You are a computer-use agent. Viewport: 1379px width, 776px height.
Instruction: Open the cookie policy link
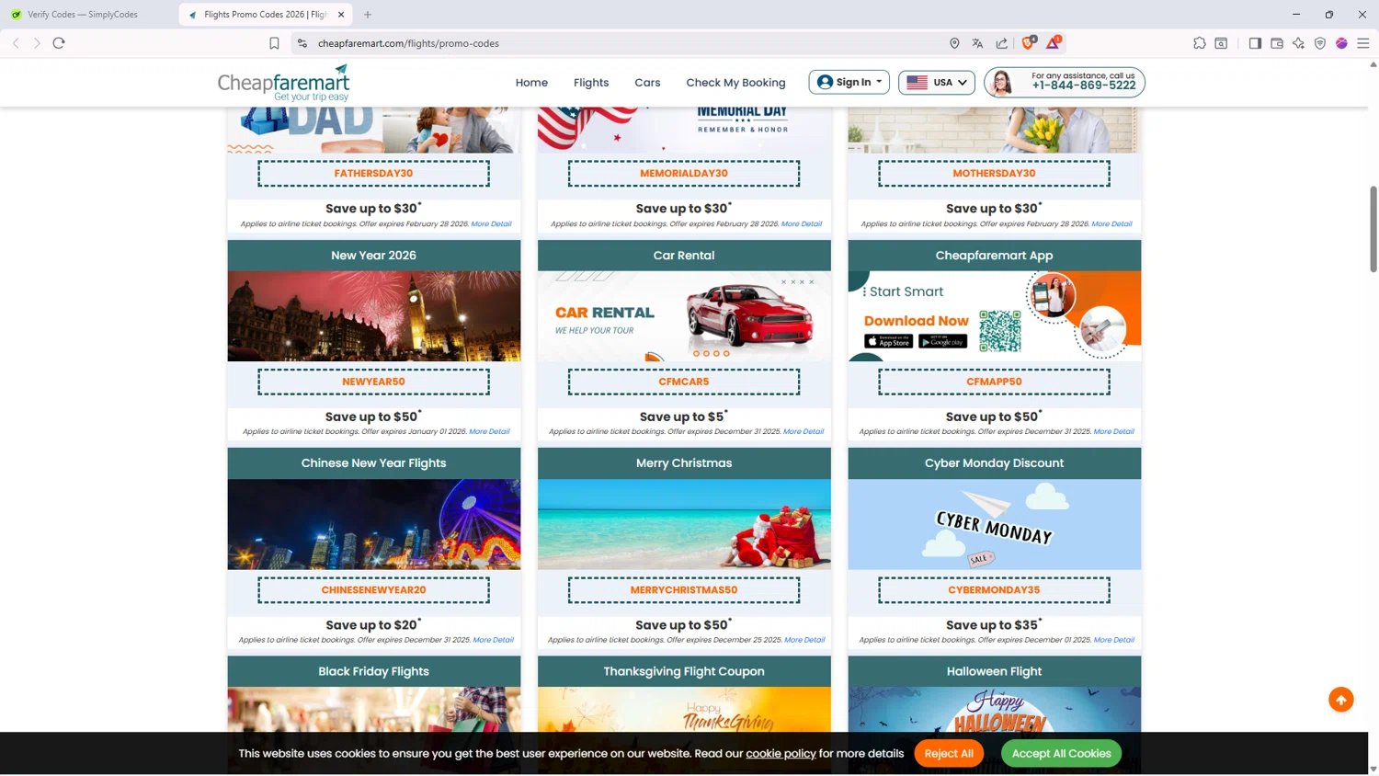(x=781, y=754)
